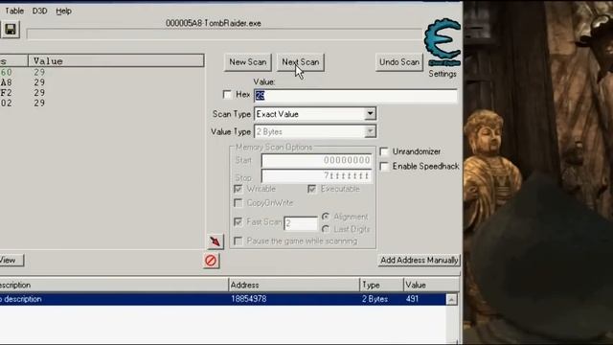Toggle the Hex checkbox
Screen dimensions: 613x345
[227, 94]
